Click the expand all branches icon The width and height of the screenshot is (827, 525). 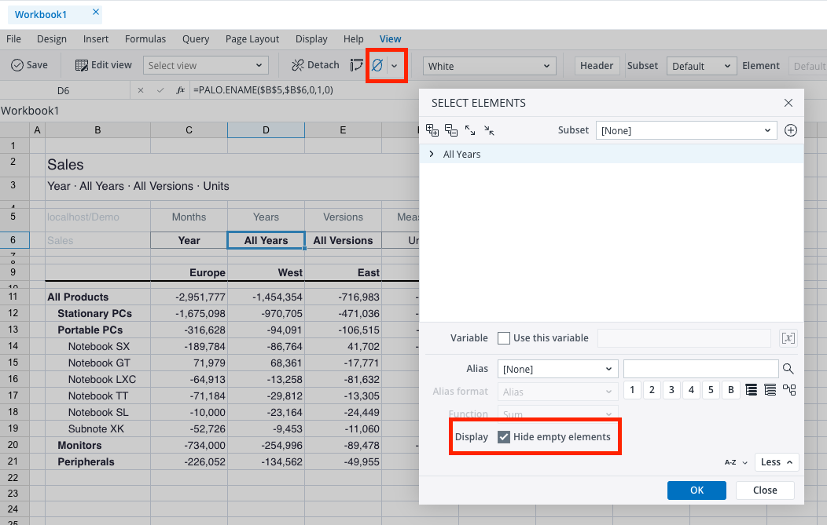click(432, 130)
